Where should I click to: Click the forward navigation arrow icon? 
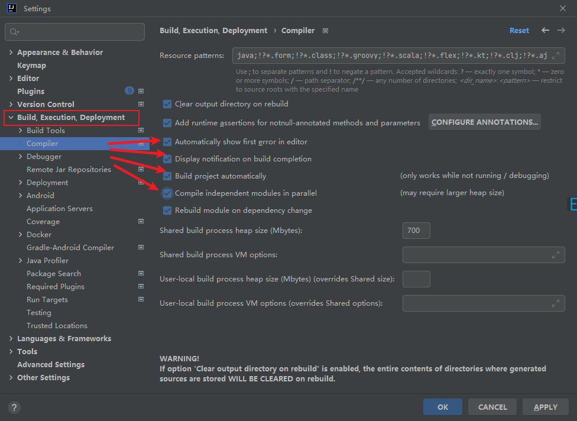coord(561,30)
